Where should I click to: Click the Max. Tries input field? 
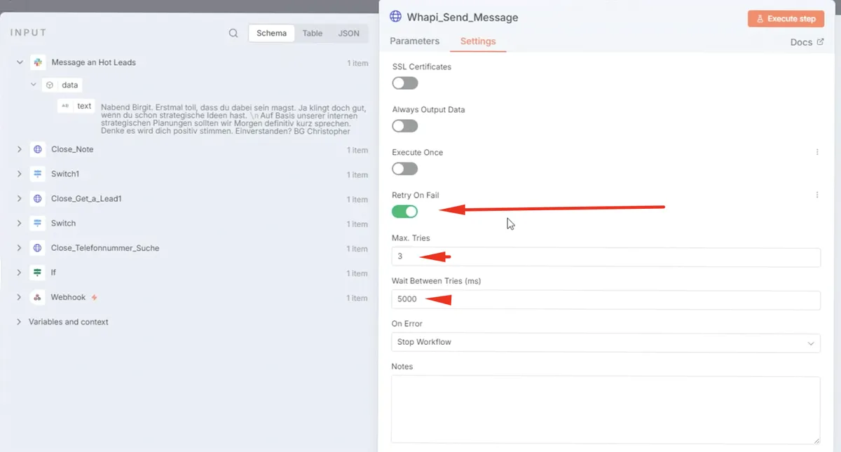pos(606,257)
